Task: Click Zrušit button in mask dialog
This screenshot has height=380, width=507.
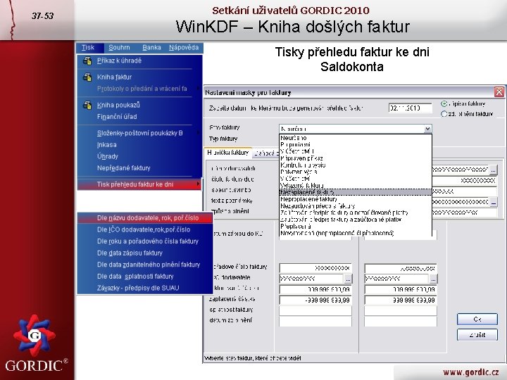Action: (477, 335)
